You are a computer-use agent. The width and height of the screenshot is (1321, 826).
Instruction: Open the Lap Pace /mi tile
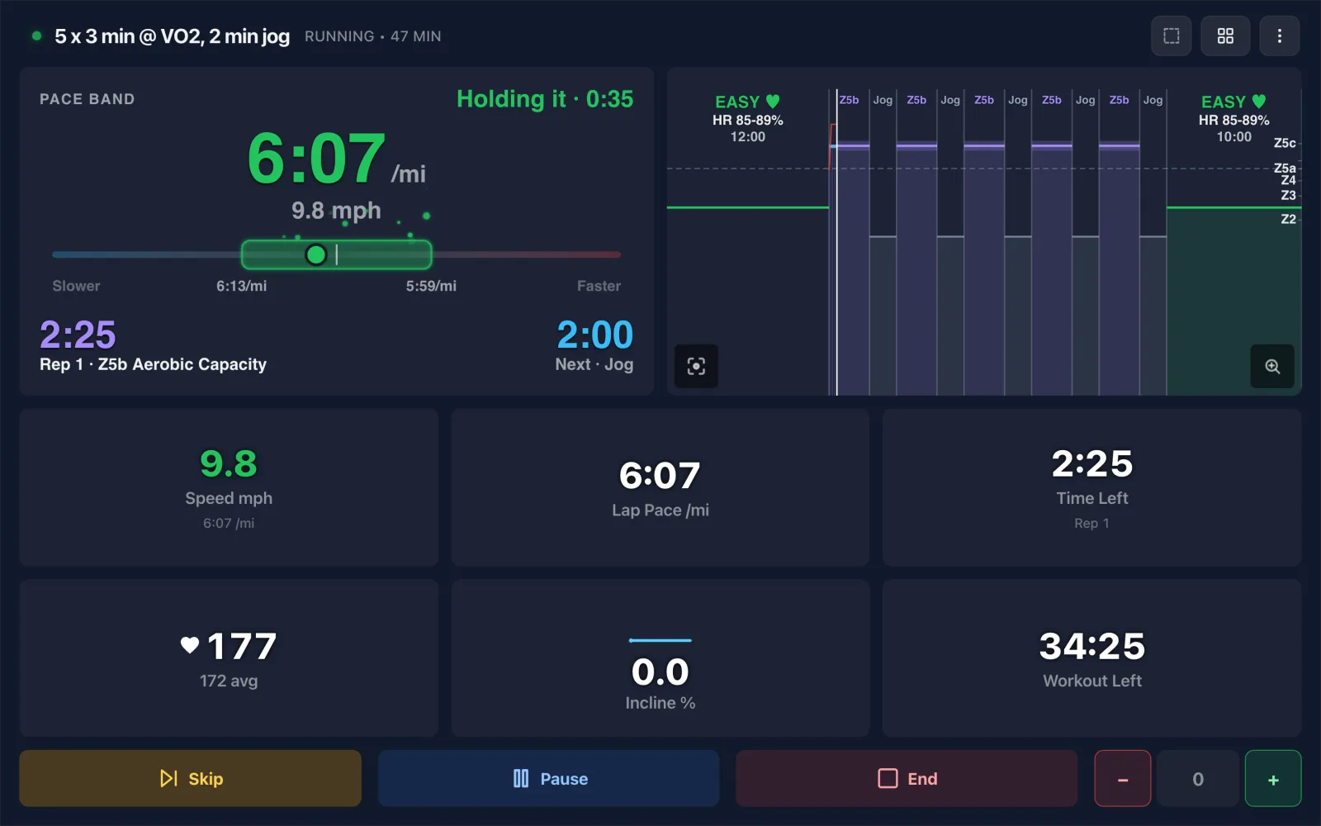(x=660, y=487)
